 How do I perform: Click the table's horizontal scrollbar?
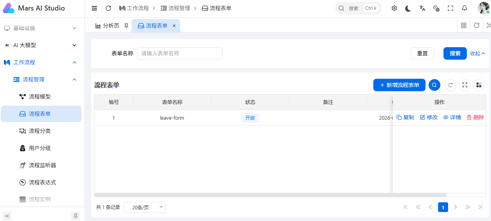270,195
